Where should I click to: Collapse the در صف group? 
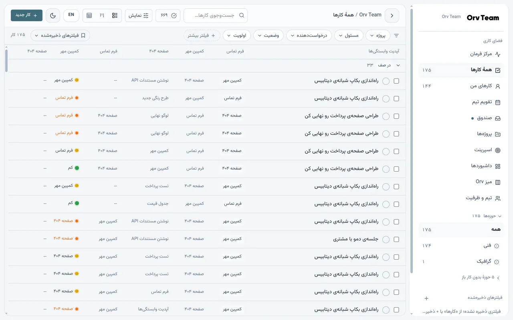coord(398,65)
